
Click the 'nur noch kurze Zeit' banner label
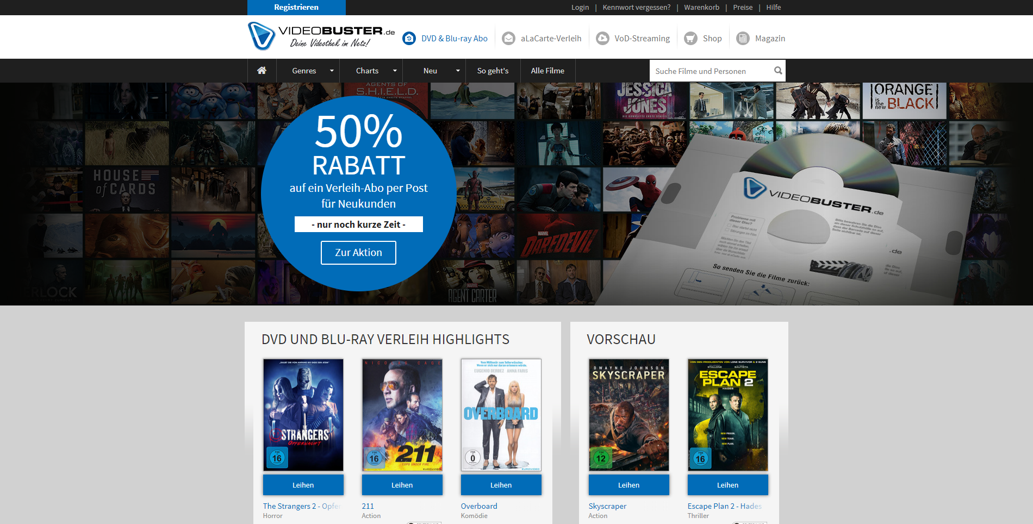click(359, 224)
